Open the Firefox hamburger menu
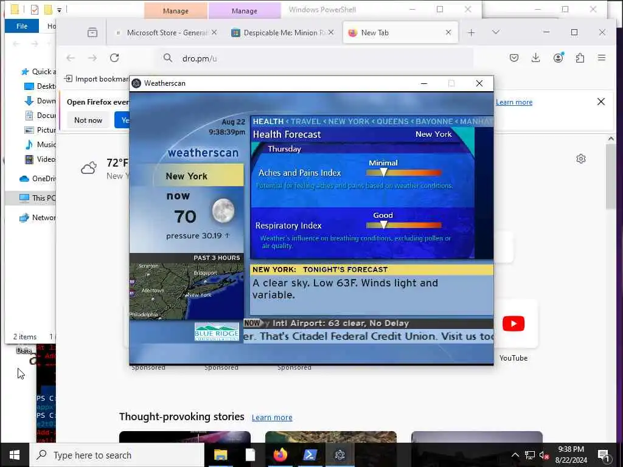623x467 pixels. [x=602, y=58]
